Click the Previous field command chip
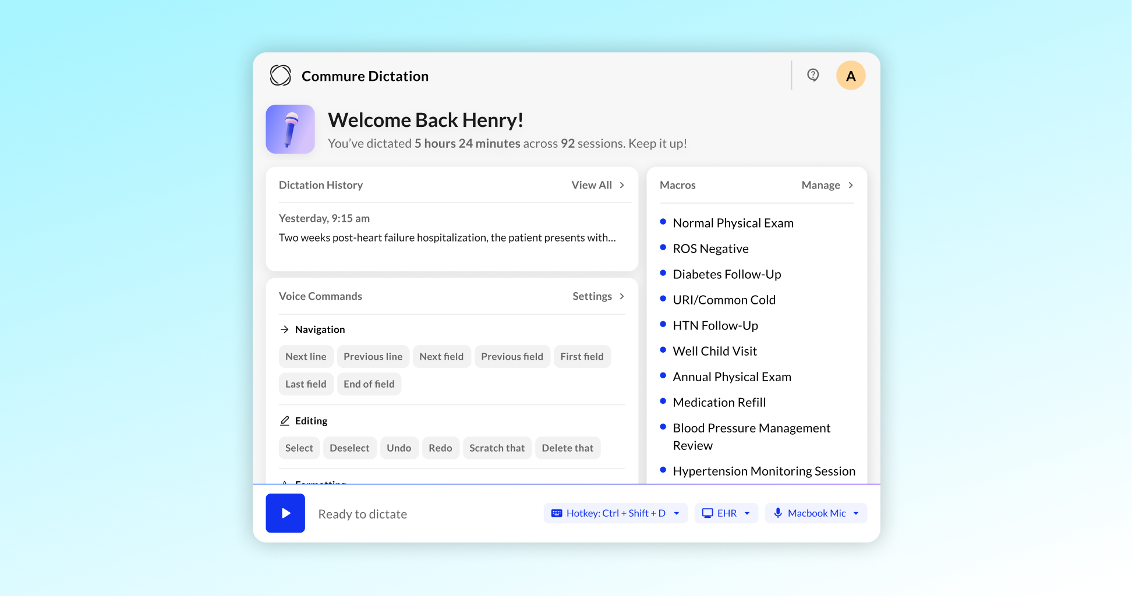Image resolution: width=1132 pixels, height=596 pixels. click(512, 357)
